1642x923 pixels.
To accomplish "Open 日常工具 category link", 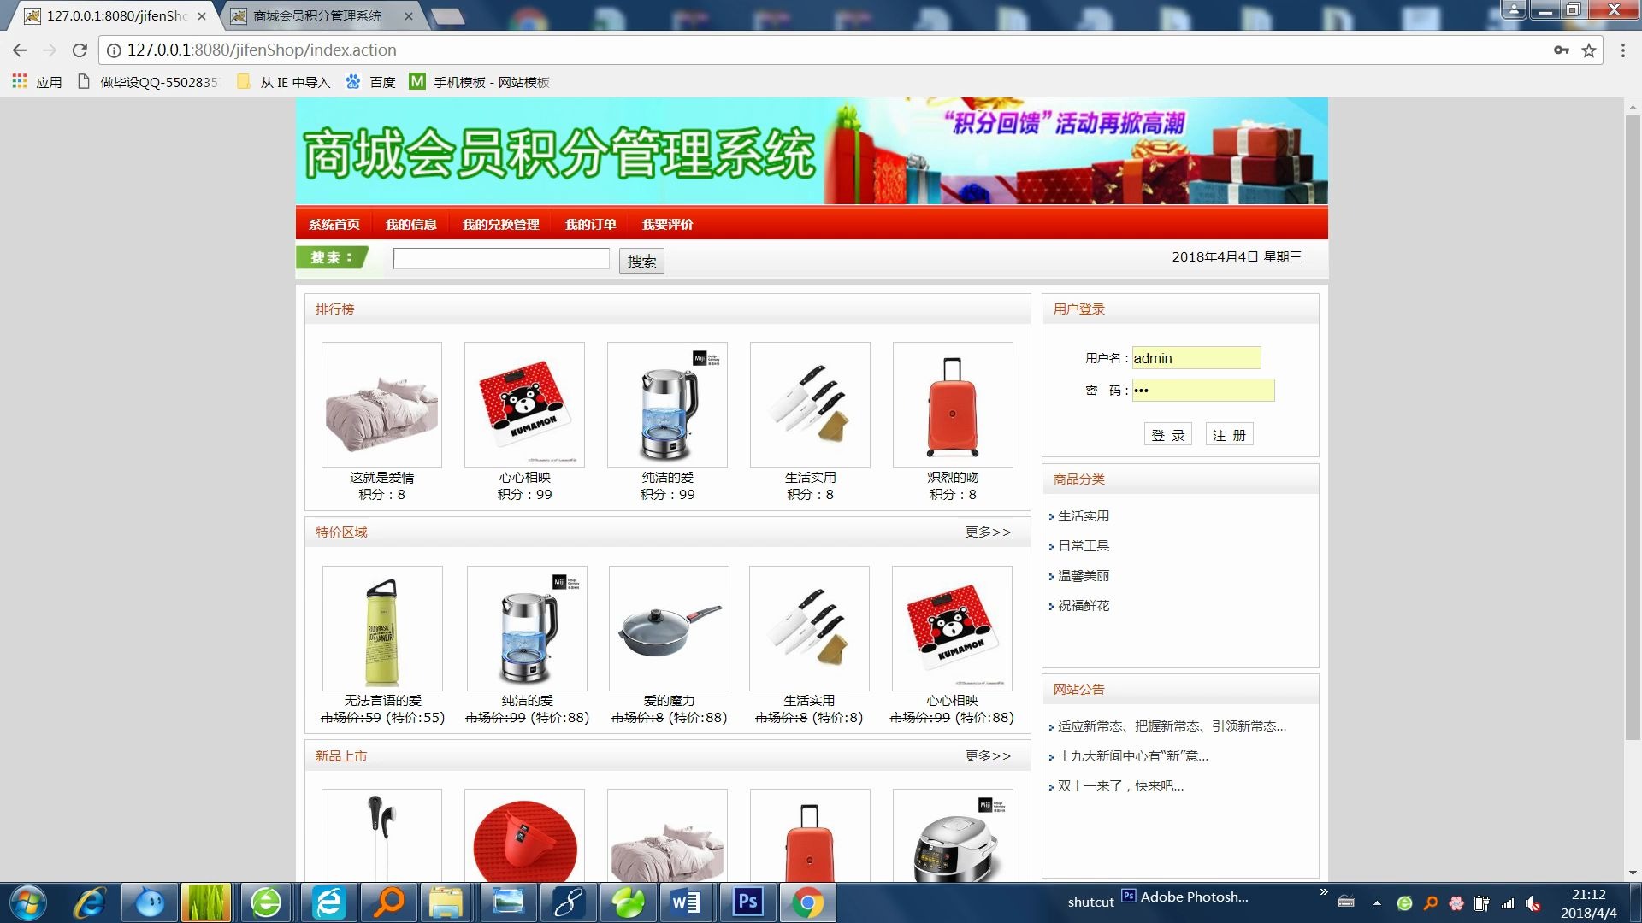I will click(x=1084, y=545).
